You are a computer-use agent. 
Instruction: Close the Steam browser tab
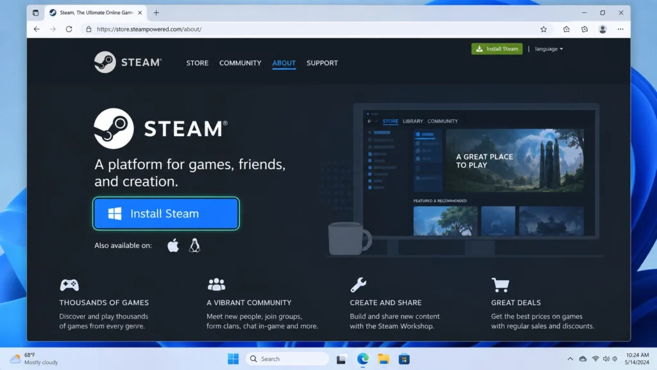[x=140, y=13]
